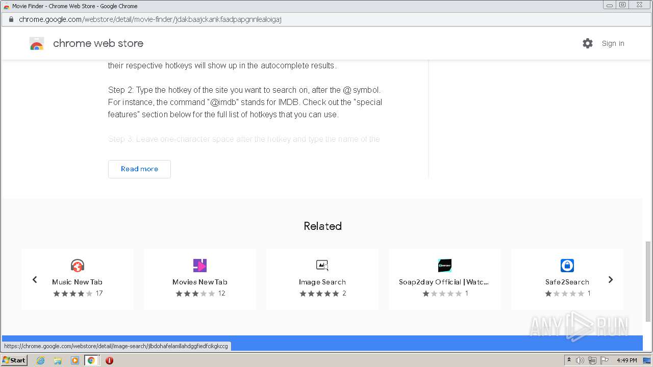Open Soap2day Official extension title
The height and width of the screenshot is (367, 653).
pyautogui.click(x=444, y=282)
